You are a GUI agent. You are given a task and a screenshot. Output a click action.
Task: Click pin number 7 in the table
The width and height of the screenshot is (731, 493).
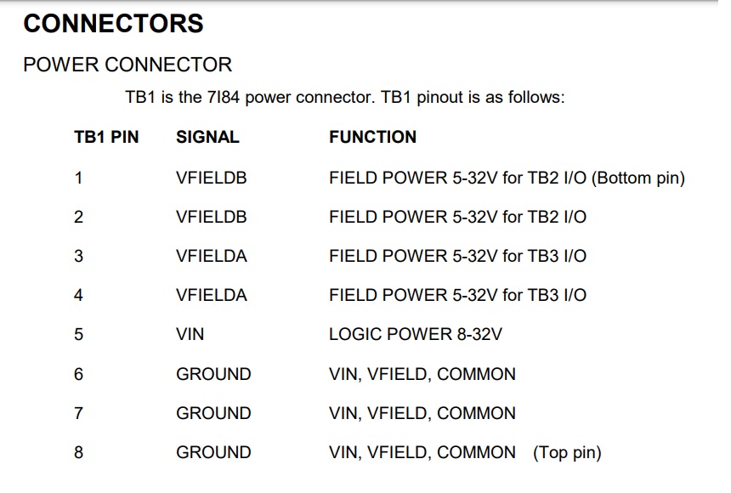pyautogui.click(x=79, y=413)
